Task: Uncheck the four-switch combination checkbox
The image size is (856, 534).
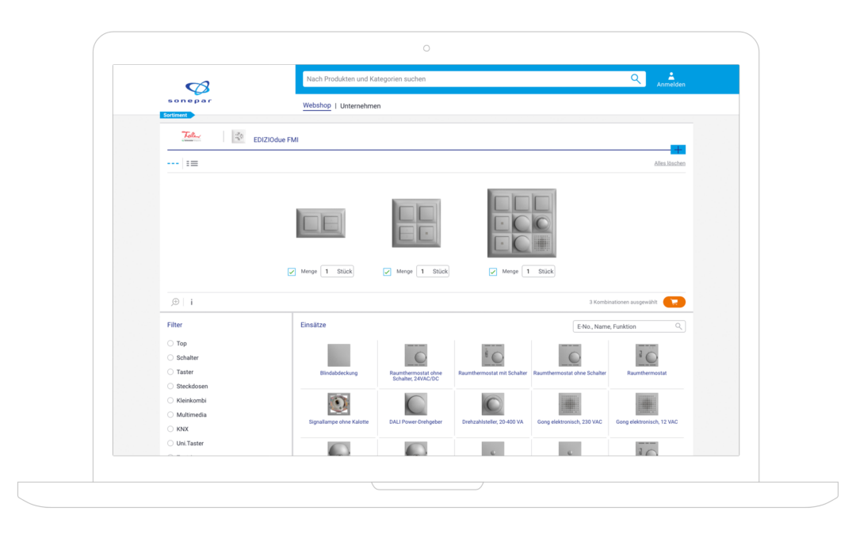Action: pyautogui.click(x=387, y=272)
